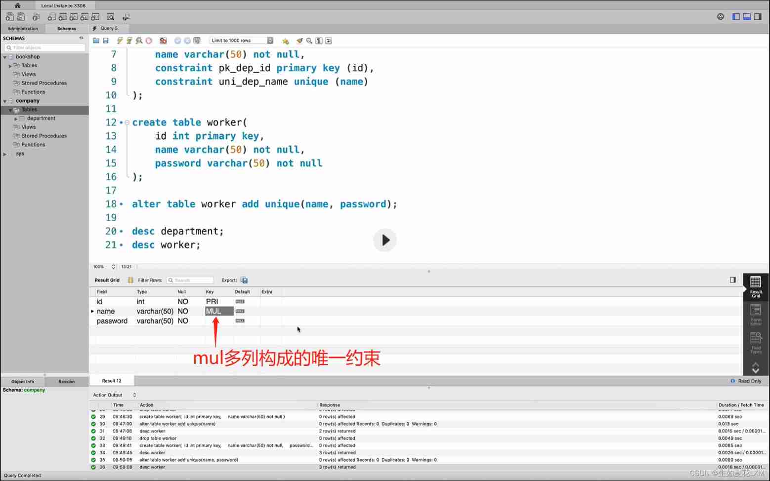Show the Result Grid view
Screen dimensions: 770x481
click(756, 287)
